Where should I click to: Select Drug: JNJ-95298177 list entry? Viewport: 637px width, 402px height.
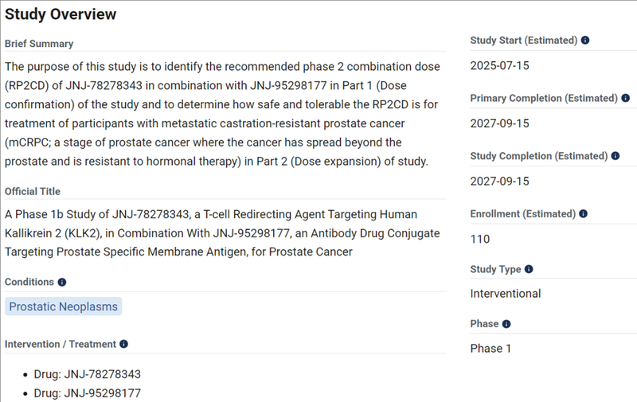tap(87, 393)
